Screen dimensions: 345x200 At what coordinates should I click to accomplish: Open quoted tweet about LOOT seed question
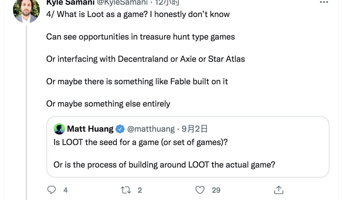pyautogui.click(x=187, y=153)
